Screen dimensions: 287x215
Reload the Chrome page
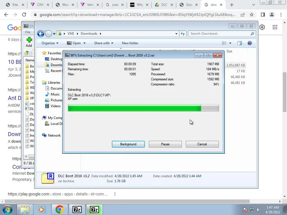(24, 15)
